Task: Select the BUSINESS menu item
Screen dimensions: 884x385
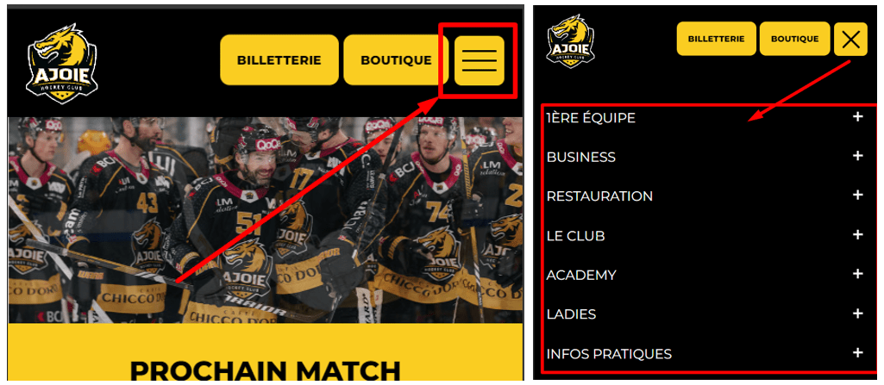Action: [x=580, y=157]
